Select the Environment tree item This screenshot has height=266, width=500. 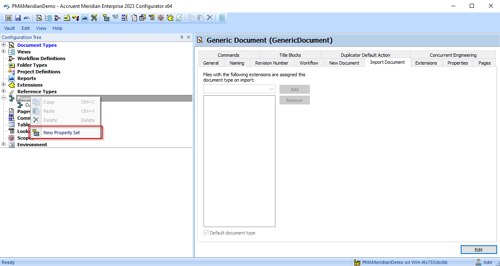[32, 145]
